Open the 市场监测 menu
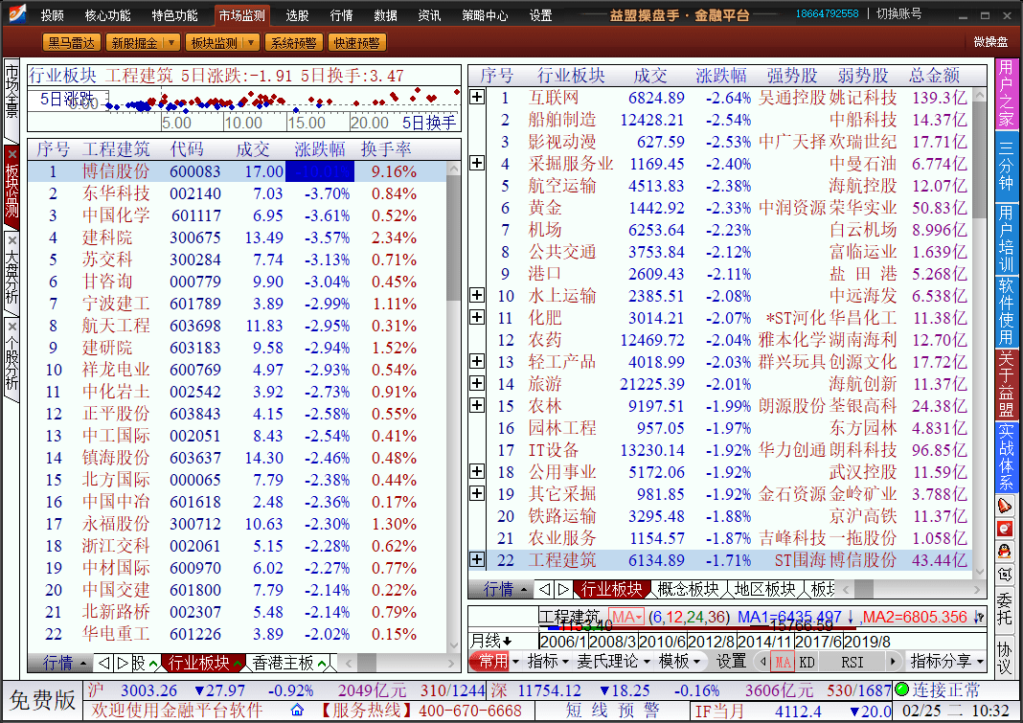The width and height of the screenshot is (1023, 723). tap(241, 15)
